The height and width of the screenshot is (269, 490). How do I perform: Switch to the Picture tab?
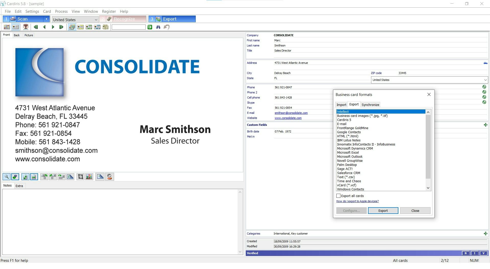(29, 35)
